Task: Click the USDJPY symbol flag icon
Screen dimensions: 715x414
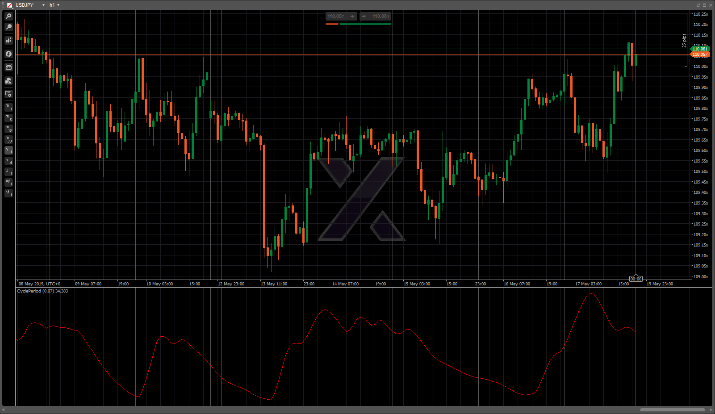Action: point(9,5)
